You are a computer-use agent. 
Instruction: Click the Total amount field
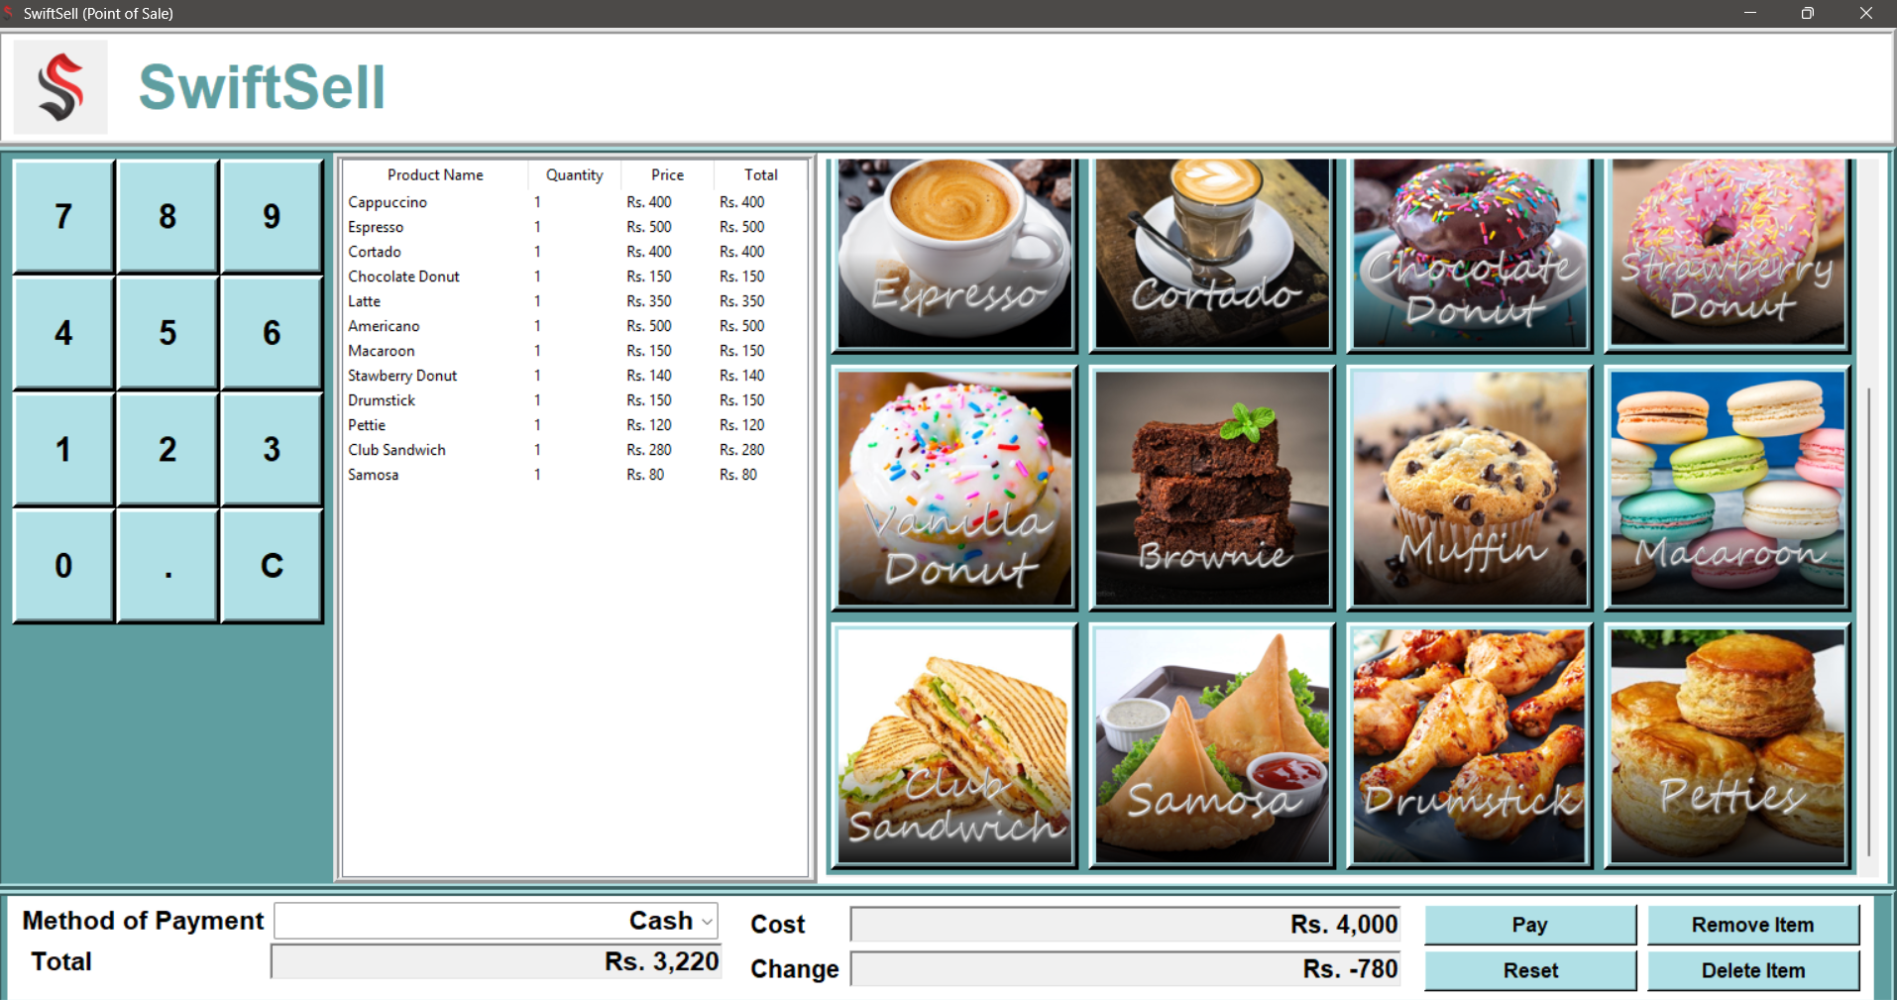tap(497, 961)
